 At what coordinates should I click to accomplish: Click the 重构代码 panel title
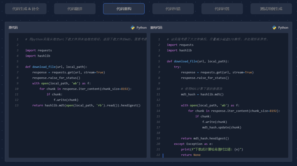[x=156, y=28]
